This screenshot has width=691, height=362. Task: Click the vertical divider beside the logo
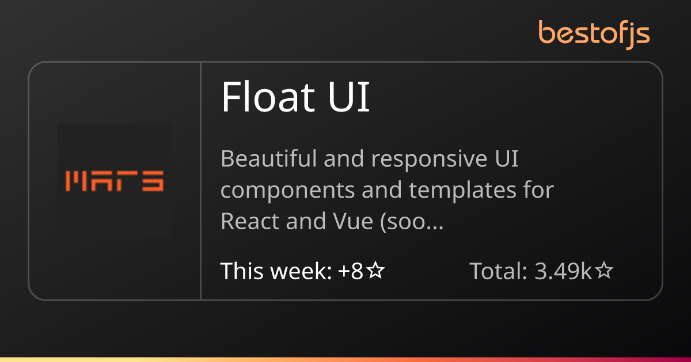200,180
